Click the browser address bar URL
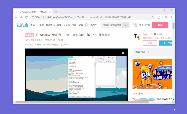Screen dimensions: 187x114 click(x=88, y=17)
